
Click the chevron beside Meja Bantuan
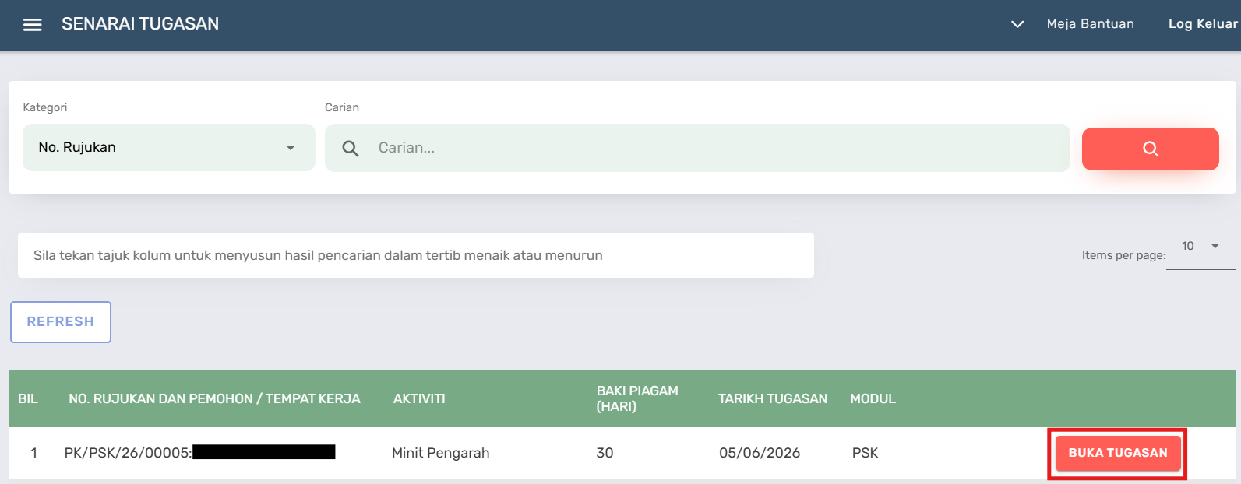coord(1017,24)
